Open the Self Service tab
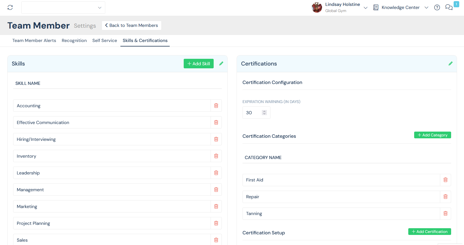 104,41
